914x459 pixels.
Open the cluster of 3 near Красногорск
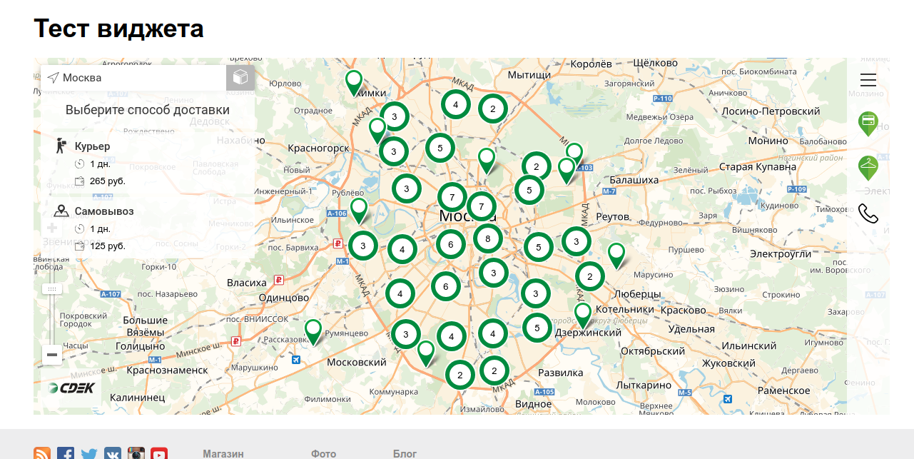pos(393,151)
